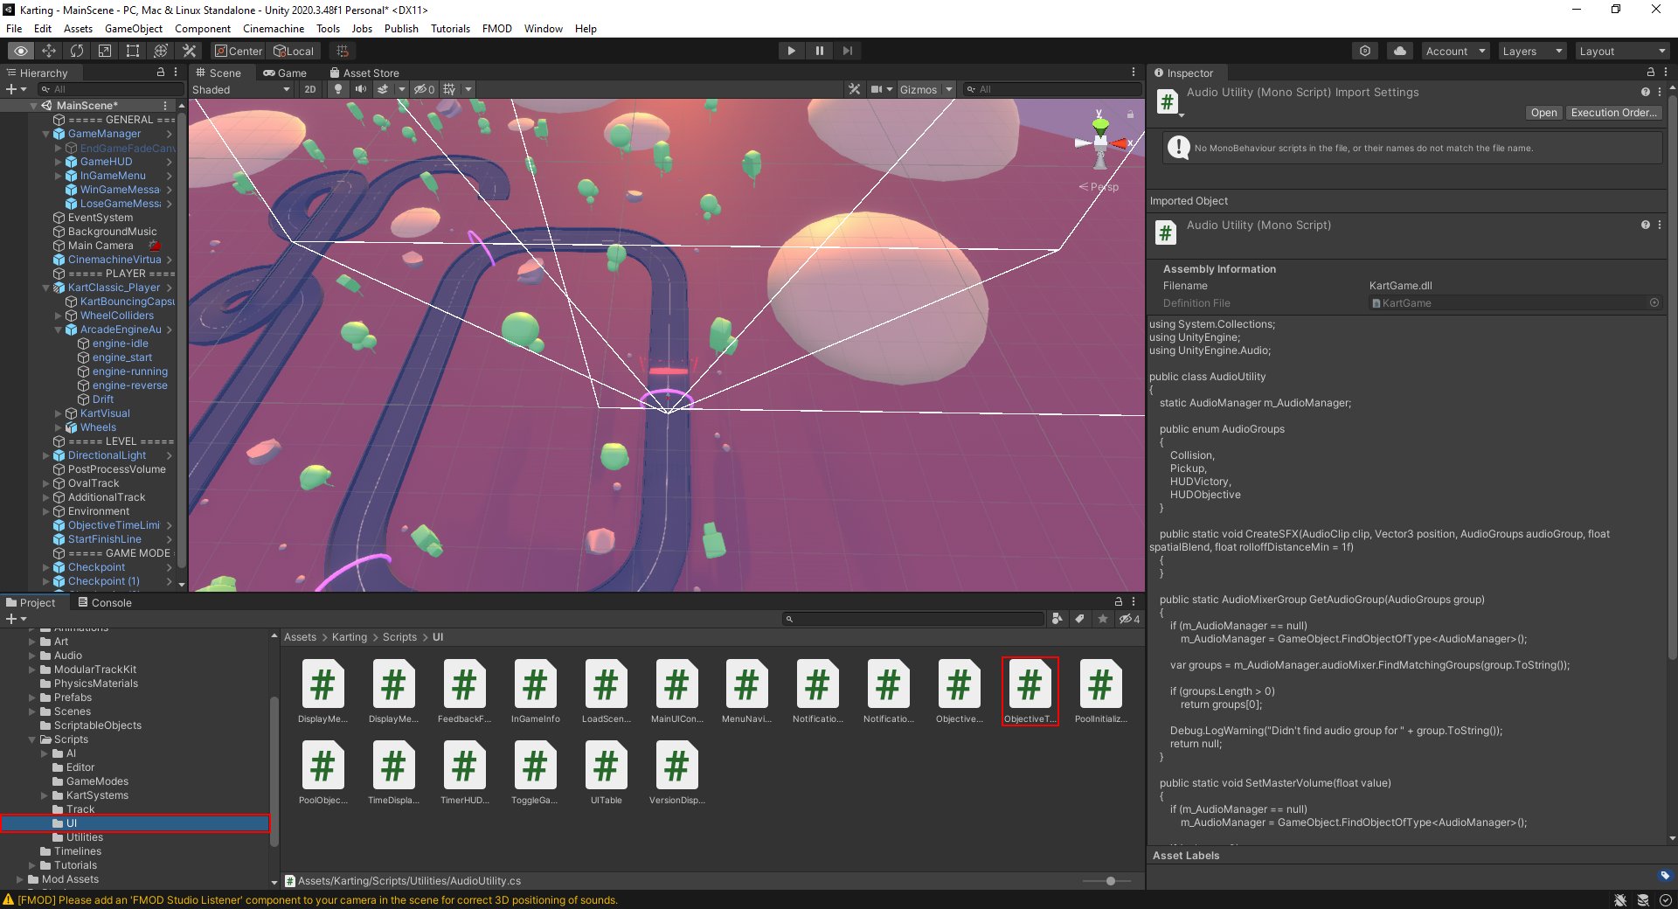Image resolution: width=1678 pixels, height=909 pixels.
Task: Switch to the Game tab
Action: (285, 73)
